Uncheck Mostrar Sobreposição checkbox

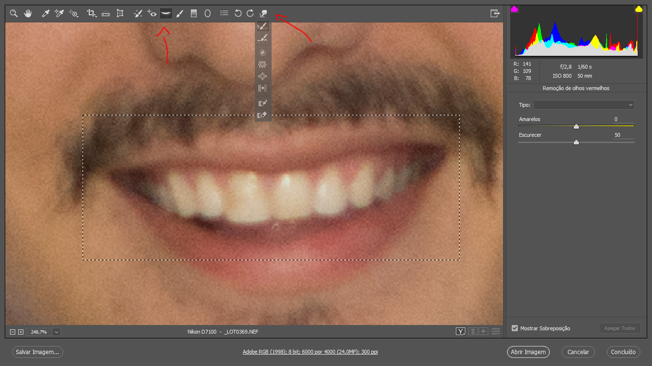[515, 328]
